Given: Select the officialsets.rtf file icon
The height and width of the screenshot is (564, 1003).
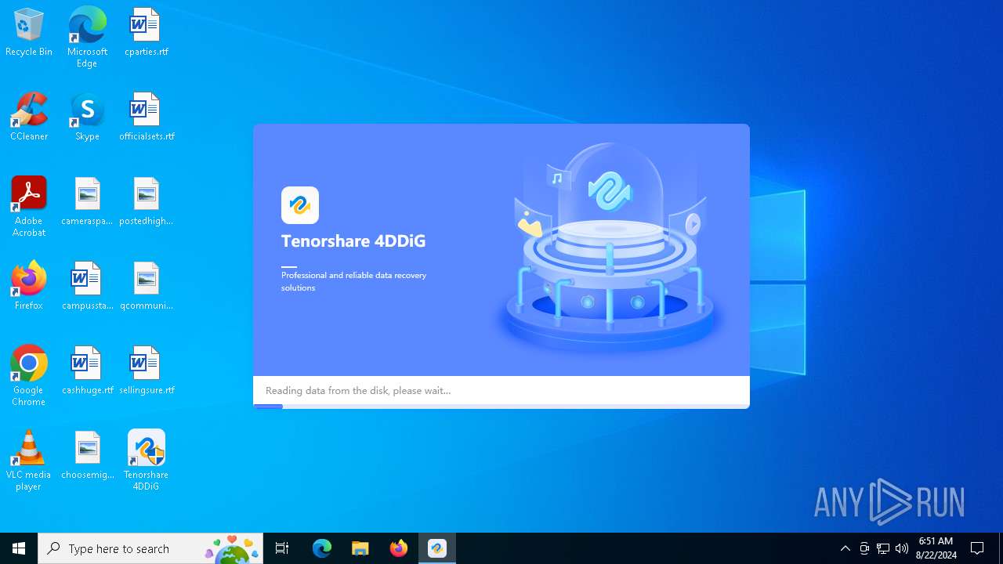Looking at the screenshot, I should (x=147, y=117).
